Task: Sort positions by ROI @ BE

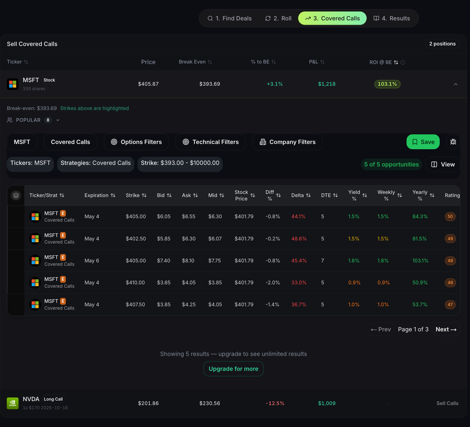Action: coord(384,62)
